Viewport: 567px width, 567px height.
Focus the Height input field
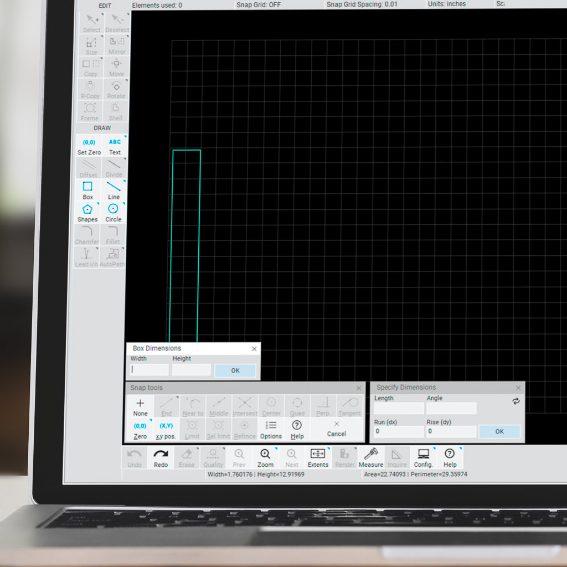(191, 369)
